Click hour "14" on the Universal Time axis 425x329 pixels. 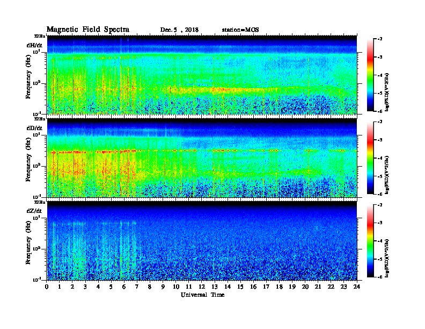tap(228, 287)
